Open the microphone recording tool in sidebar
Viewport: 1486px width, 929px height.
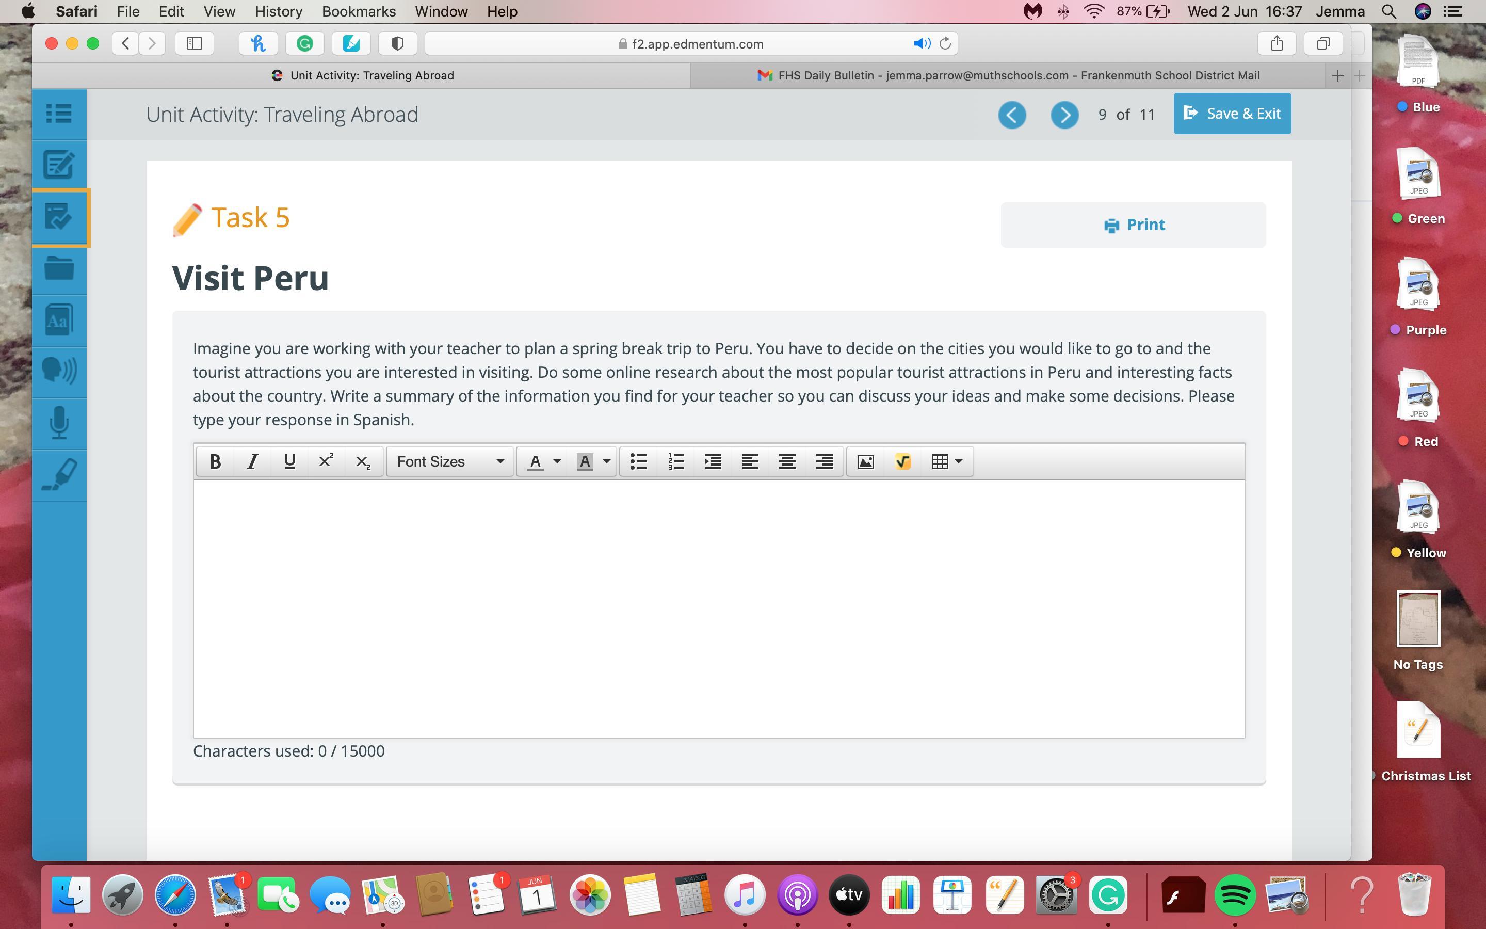click(59, 423)
